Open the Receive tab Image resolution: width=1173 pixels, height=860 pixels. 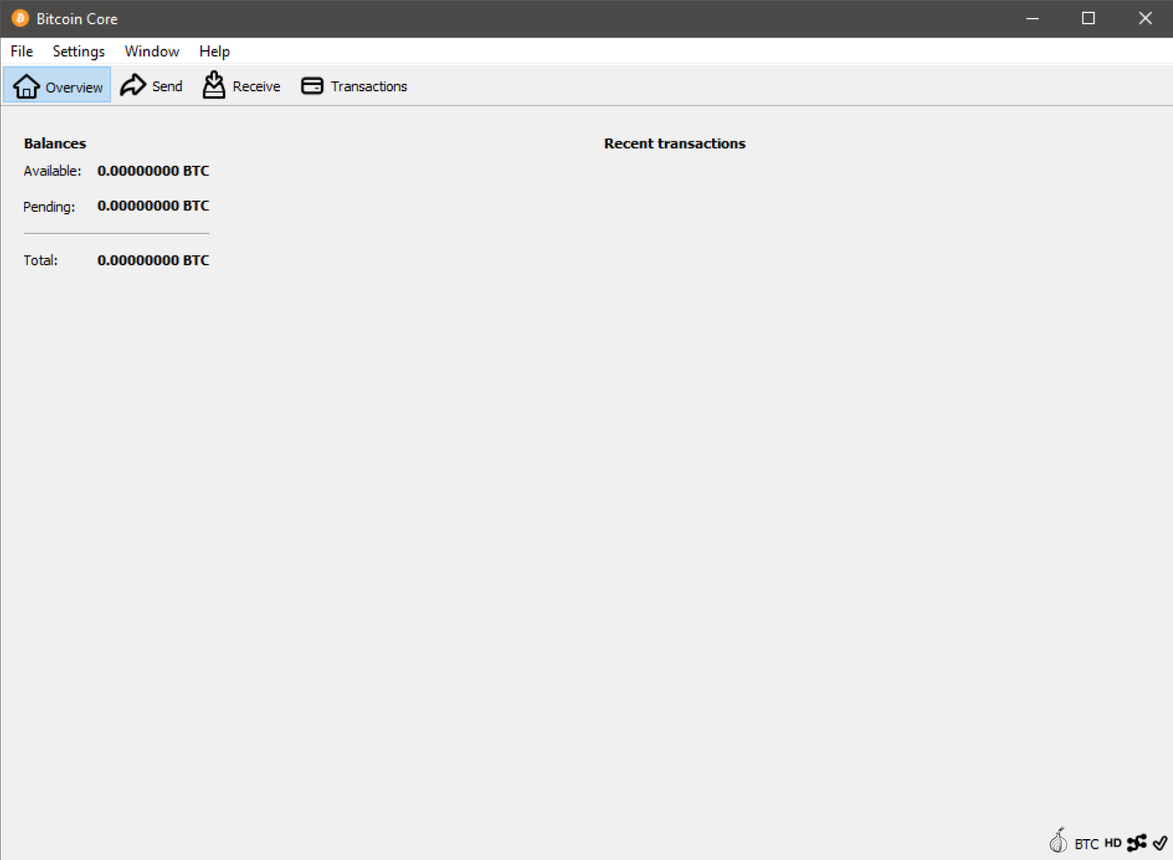tap(242, 86)
